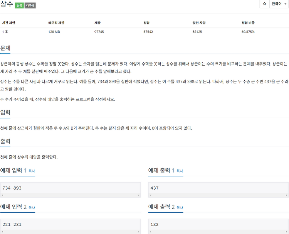This screenshot has height=234, width=289.
Task: Click the 출력 section heading
Action: (5, 141)
